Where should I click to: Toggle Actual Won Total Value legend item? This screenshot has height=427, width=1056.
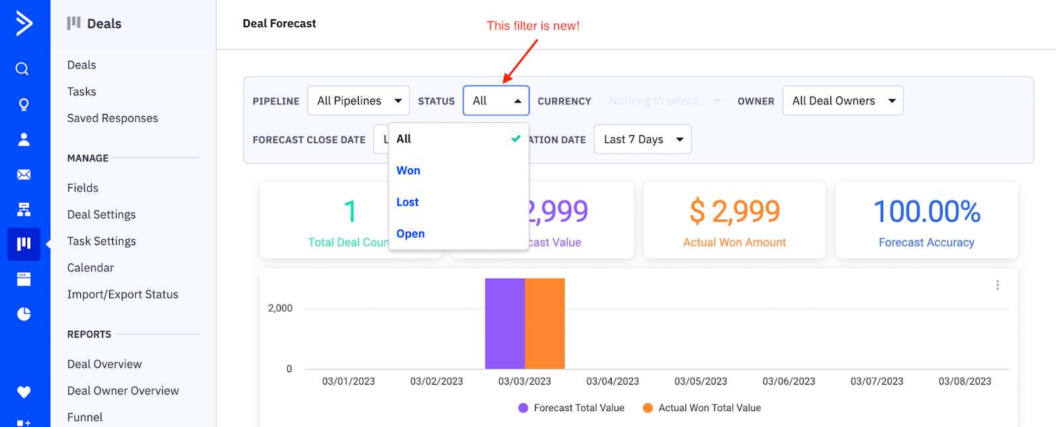[x=702, y=408]
